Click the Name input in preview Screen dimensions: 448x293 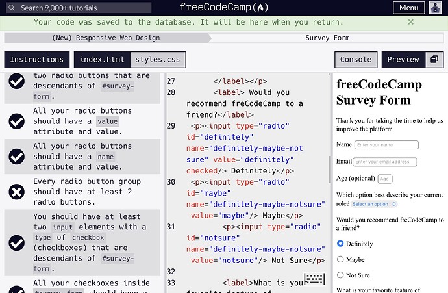click(386, 145)
